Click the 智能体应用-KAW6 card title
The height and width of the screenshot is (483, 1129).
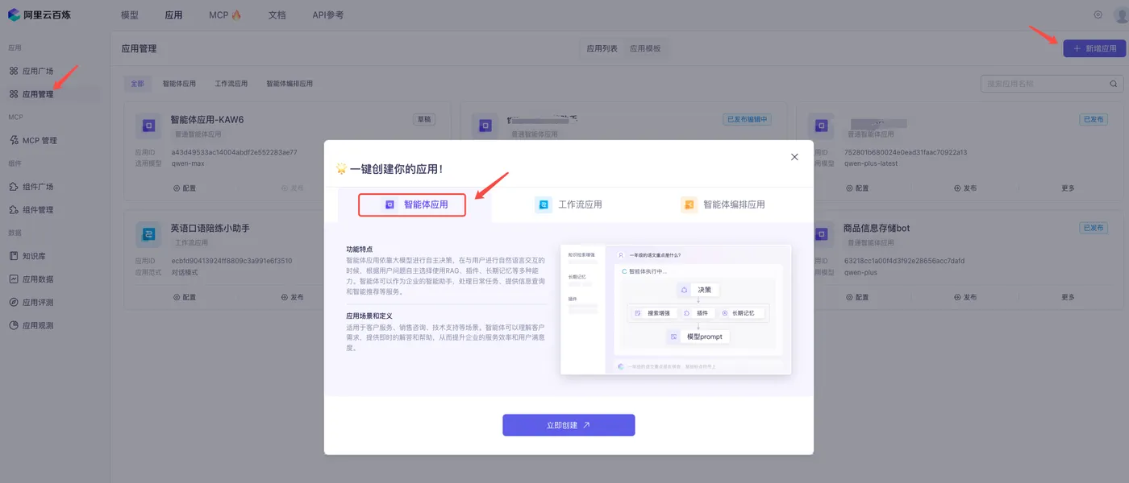207,119
